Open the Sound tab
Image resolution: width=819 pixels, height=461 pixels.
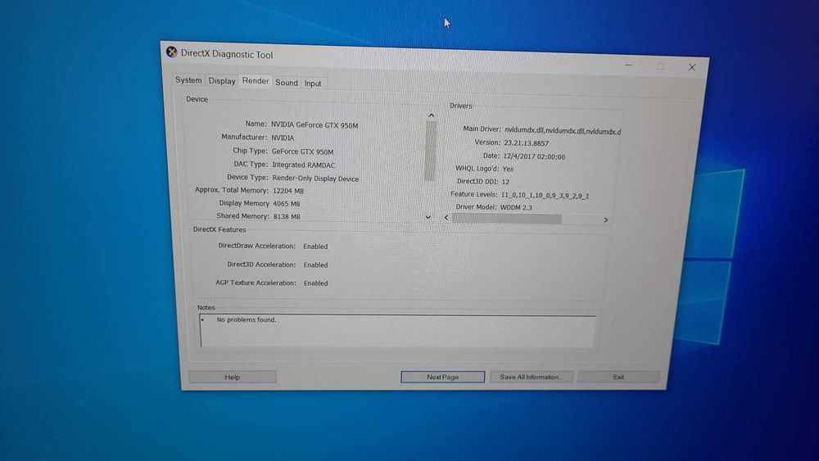(286, 83)
